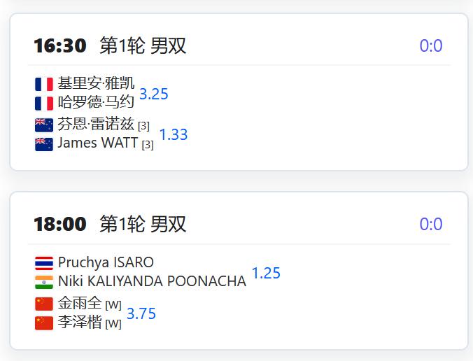Click the India flag beside Niki KALIYANDA POONACHA
473x361 pixels.
point(44,282)
